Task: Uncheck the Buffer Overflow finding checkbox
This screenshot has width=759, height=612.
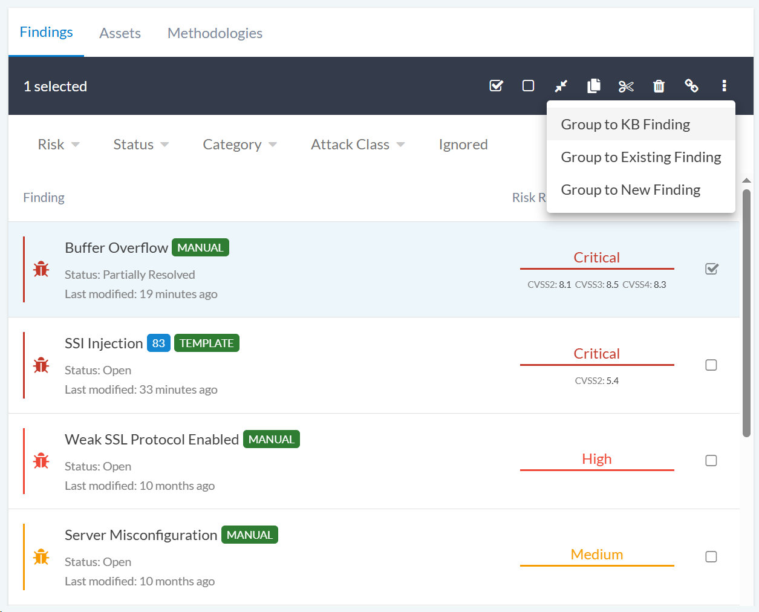Action: coord(711,269)
